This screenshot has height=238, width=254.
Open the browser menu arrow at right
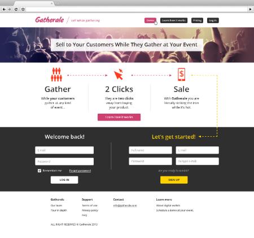tap(250, 9)
